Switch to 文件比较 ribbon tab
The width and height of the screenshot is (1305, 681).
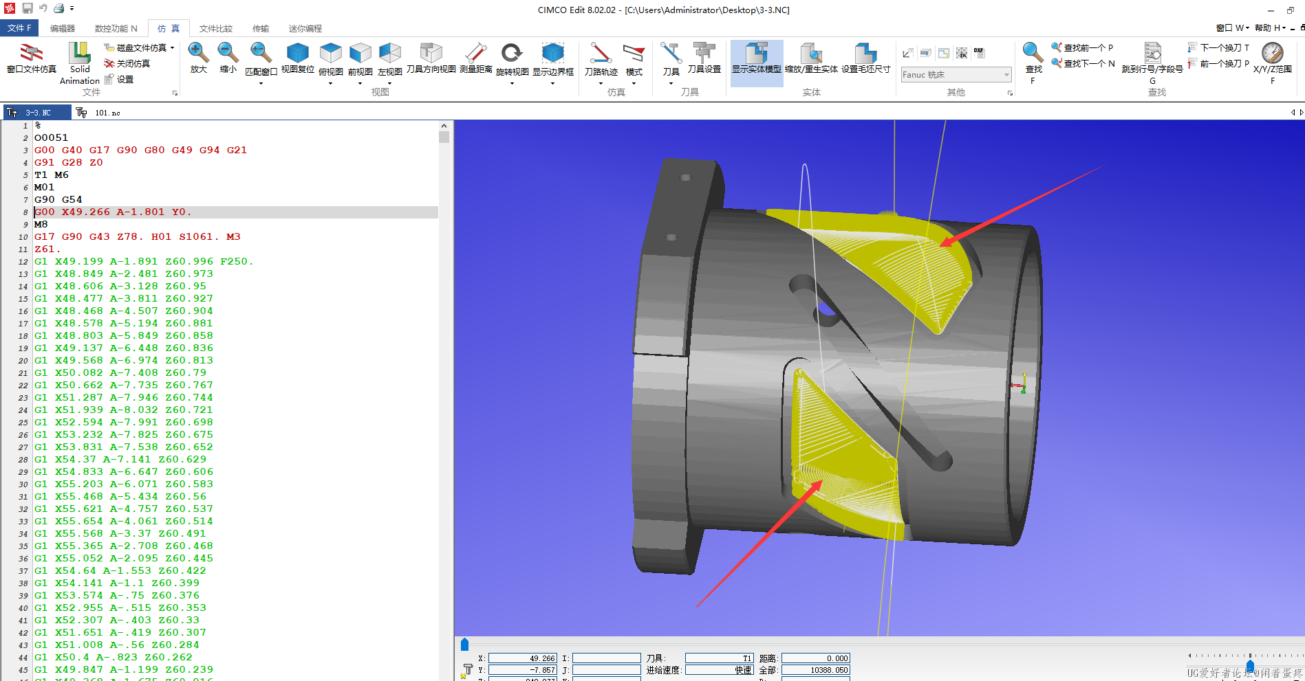pos(216,28)
